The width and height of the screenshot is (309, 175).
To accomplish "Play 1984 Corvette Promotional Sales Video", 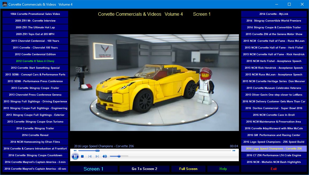I will point(35,14).
